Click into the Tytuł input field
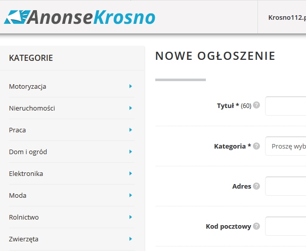The width and height of the screenshot is (306, 251). (x=286, y=106)
